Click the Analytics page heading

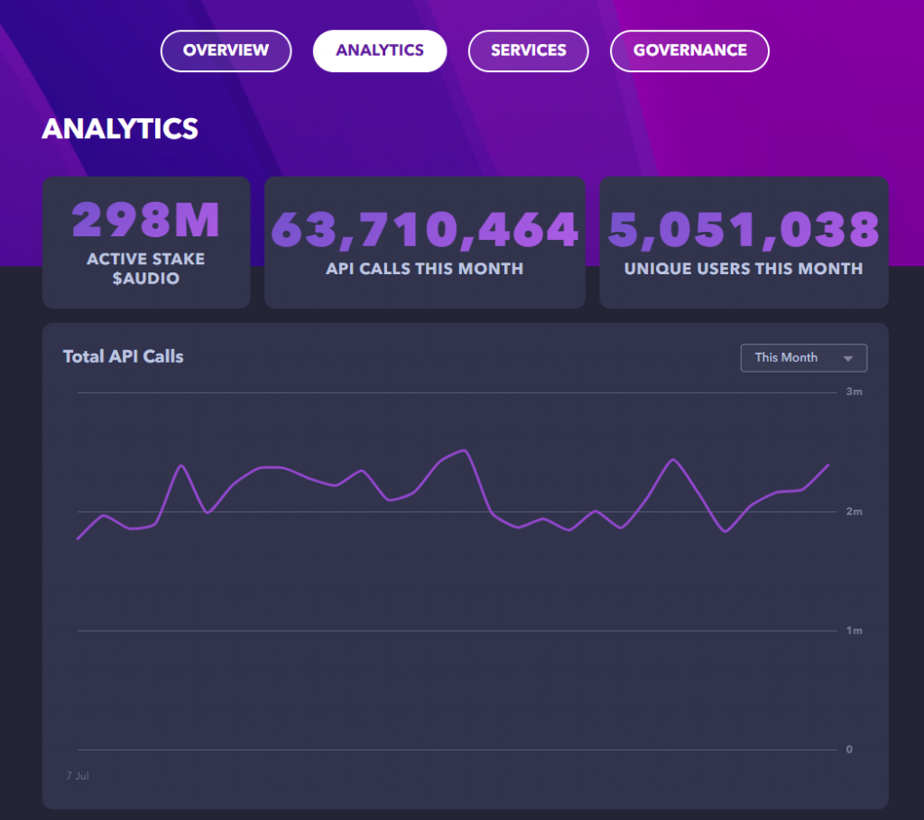120,128
